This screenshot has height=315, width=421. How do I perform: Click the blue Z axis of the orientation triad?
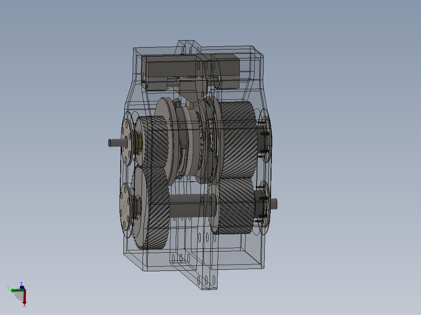22,287
